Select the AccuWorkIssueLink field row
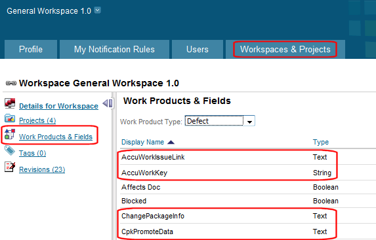This screenshot has width=376, height=240. coord(247,157)
